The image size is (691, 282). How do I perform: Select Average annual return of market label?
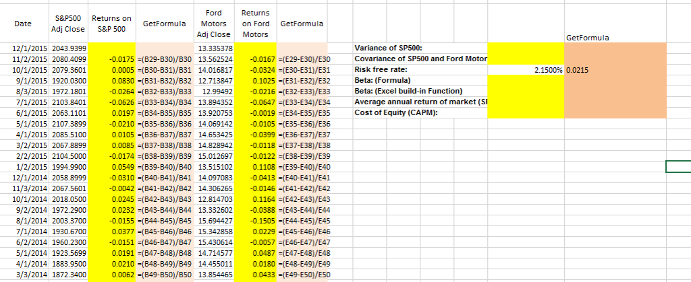click(420, 102)
